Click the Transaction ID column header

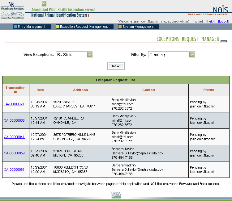[15, 90]
